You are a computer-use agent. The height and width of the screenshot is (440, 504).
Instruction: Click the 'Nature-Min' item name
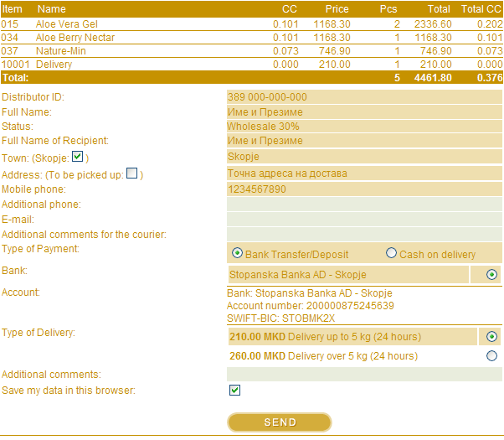[x=61, y=51]
